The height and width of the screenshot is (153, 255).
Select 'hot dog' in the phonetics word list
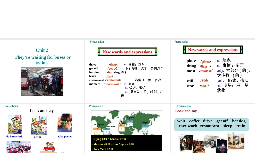pyautogui.click(x=94, y=72)
